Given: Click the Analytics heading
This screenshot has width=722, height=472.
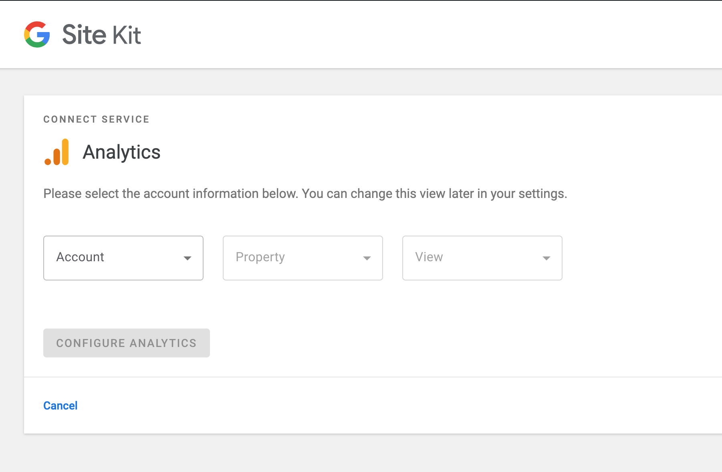Looking at the screenshot, I should coord(121,152).
